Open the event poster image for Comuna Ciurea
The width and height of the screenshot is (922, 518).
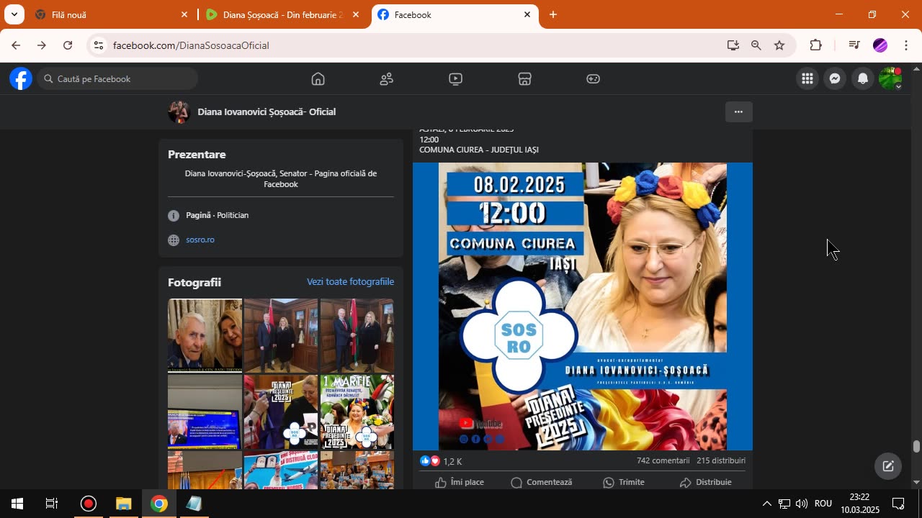[583, 306]
